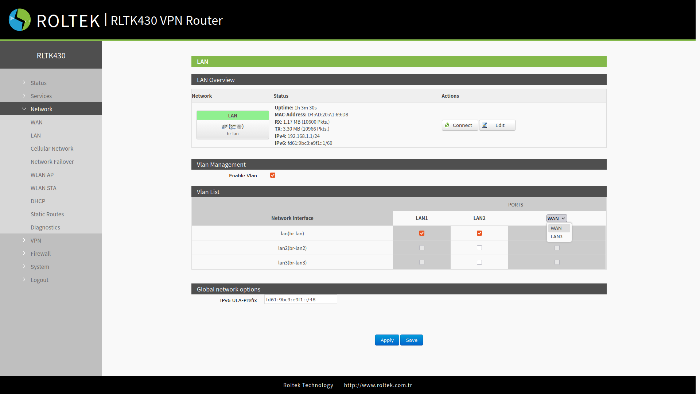This screenshot has height=394, width=700.
Task: Check LAN2 for lan3(br-lan3)
Action: pyautogui.click(x=479, y=262)
